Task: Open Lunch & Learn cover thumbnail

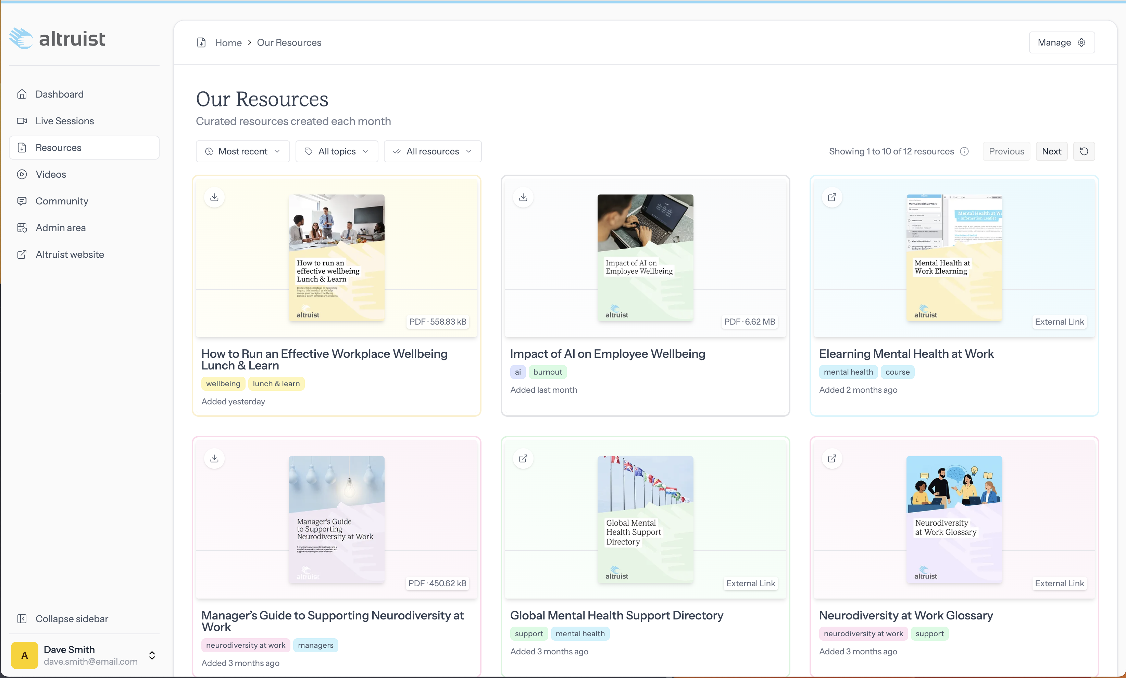Action: click(x=337, y=258)
